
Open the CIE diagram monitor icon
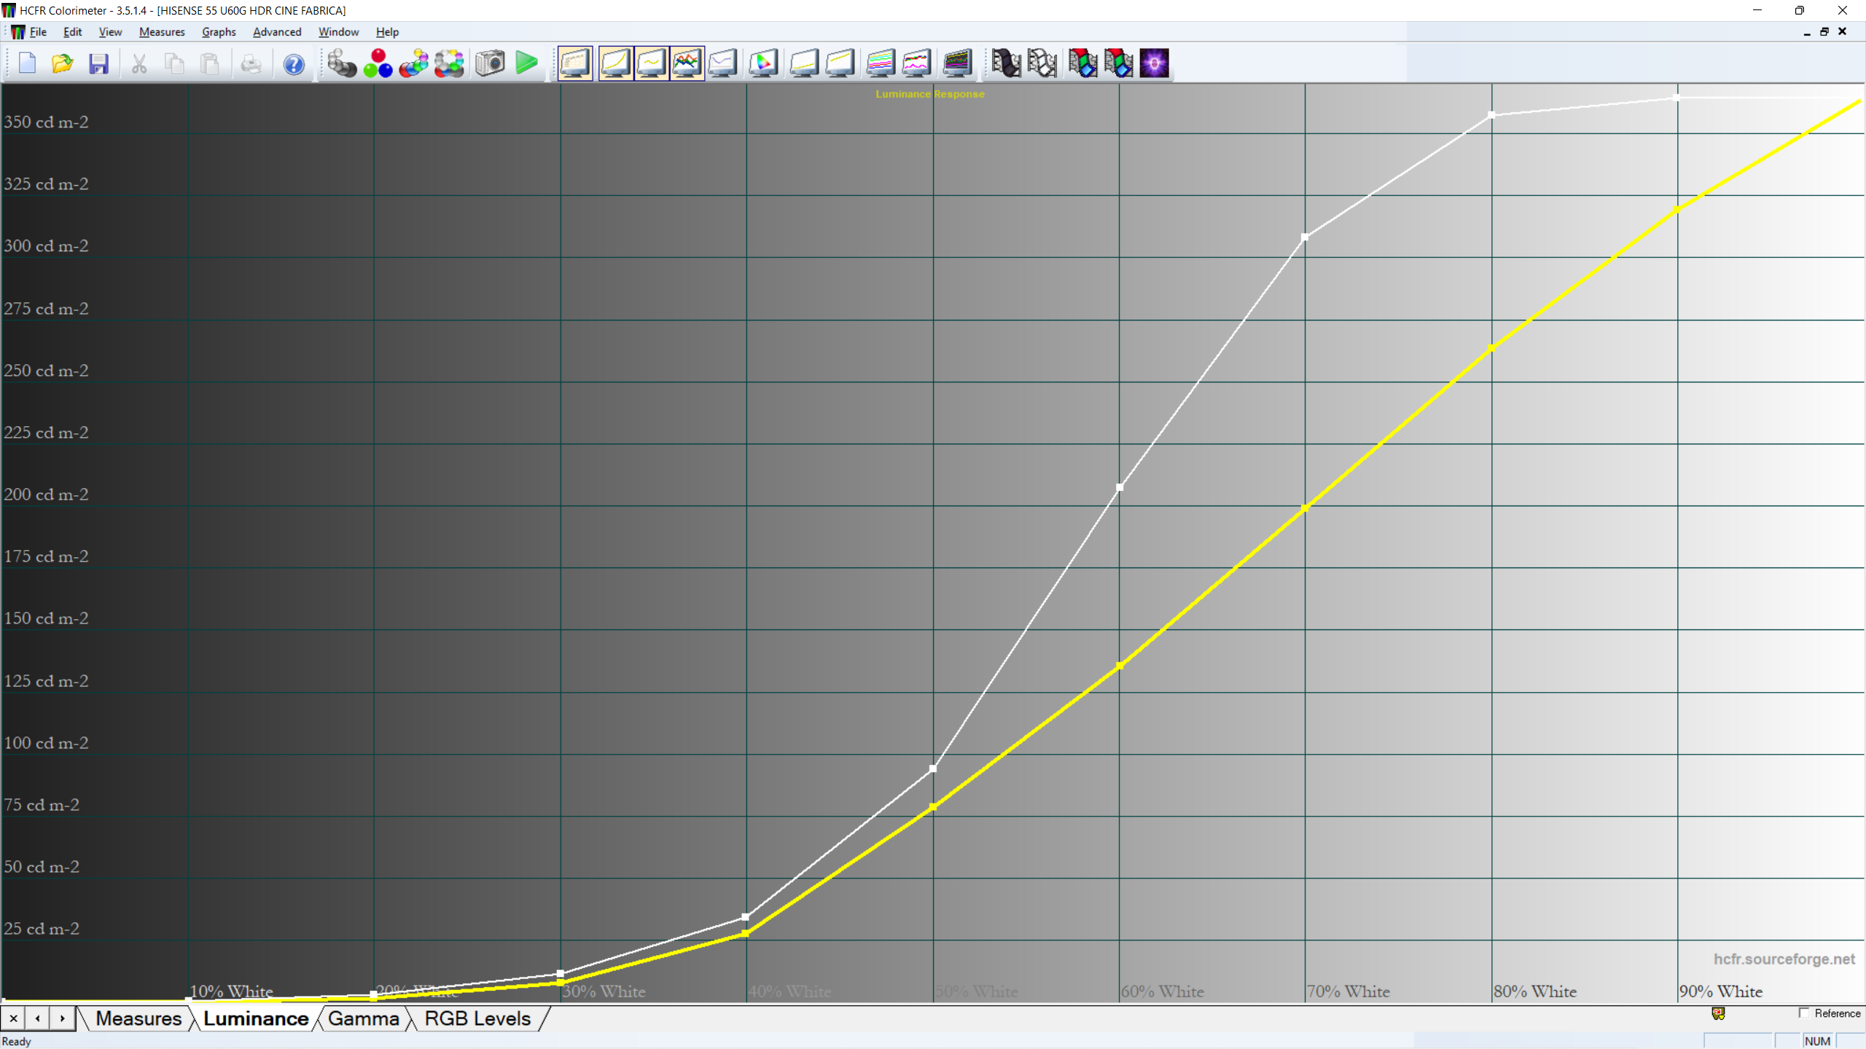763,63
